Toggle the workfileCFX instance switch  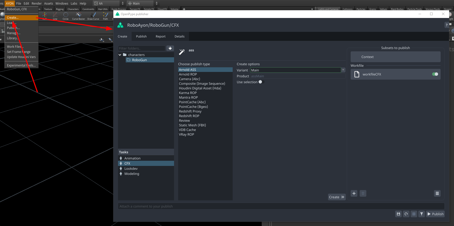pos(435,74)
